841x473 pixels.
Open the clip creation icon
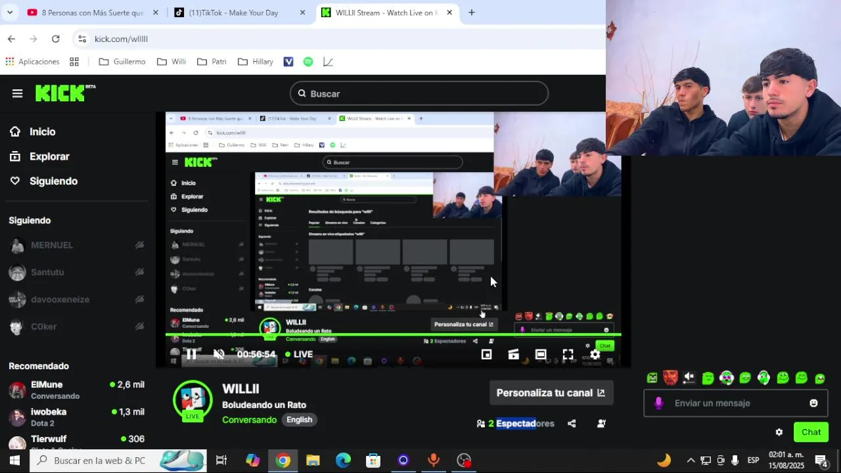click(514, 354)
